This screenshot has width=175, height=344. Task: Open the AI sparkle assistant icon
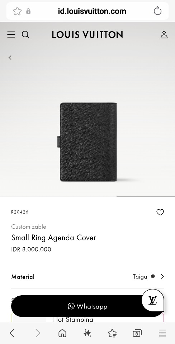[87, 333]
